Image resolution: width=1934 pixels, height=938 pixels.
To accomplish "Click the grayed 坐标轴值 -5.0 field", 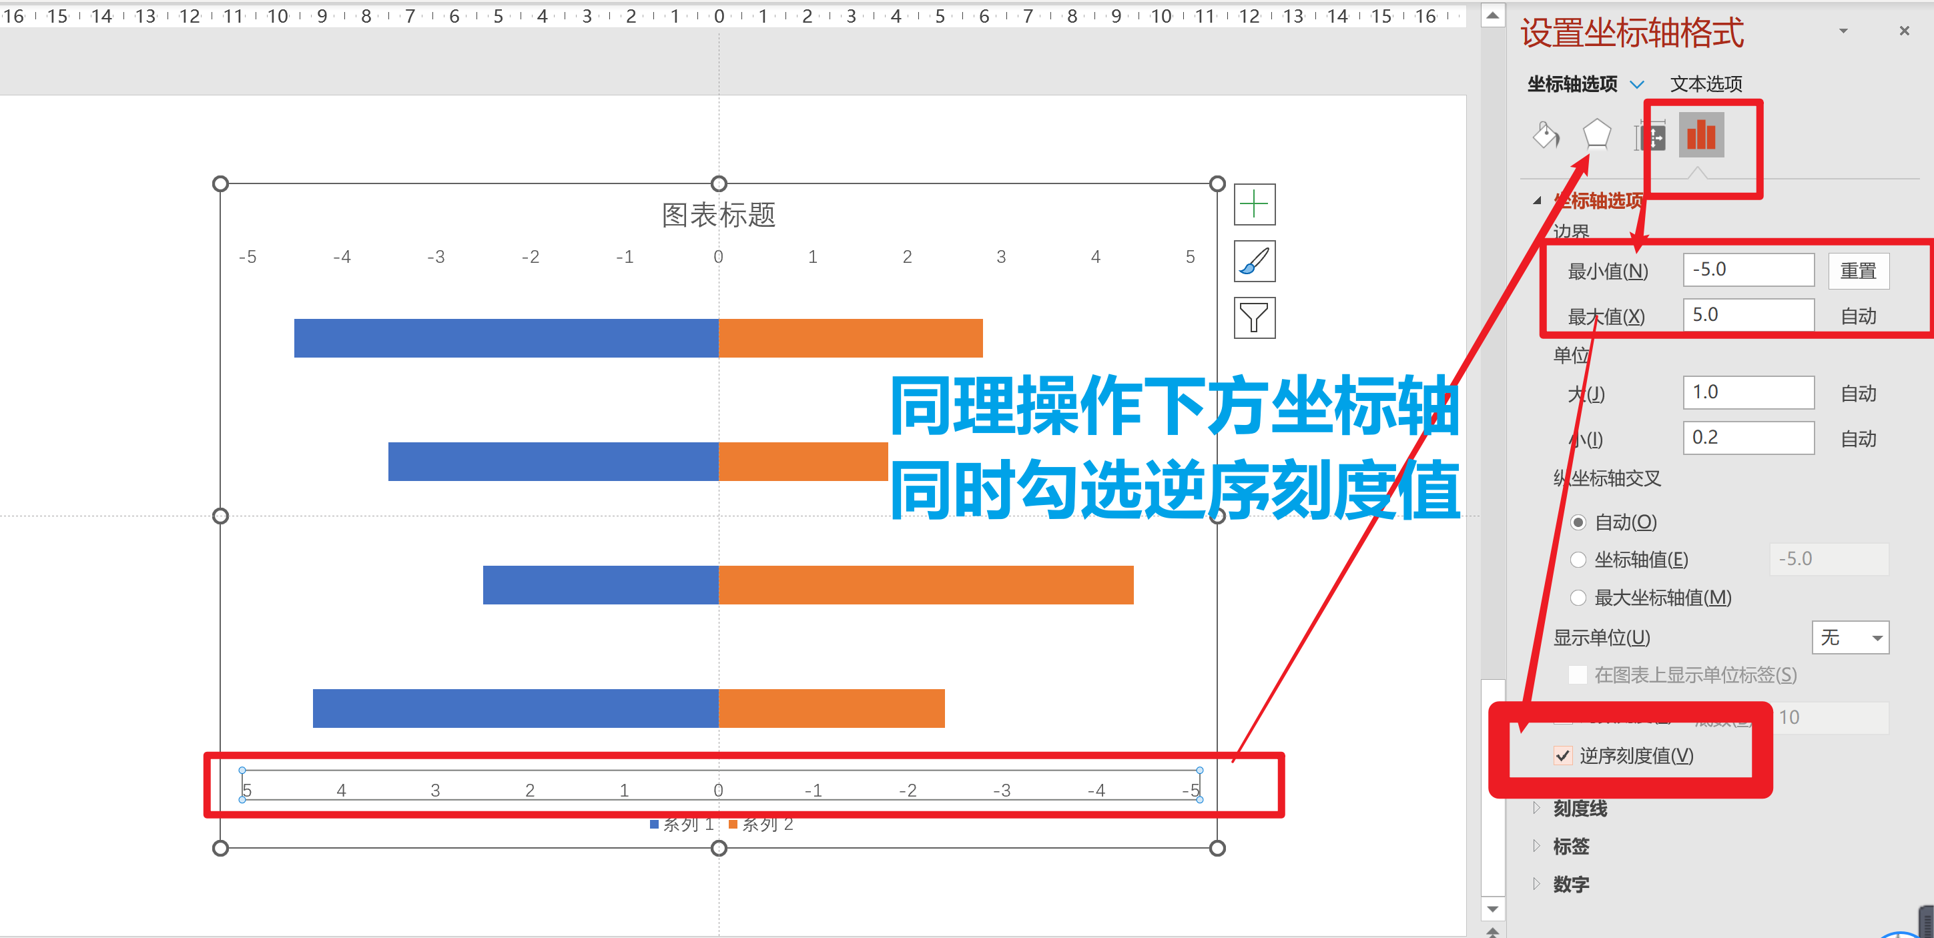I will tap(1829, 559).
